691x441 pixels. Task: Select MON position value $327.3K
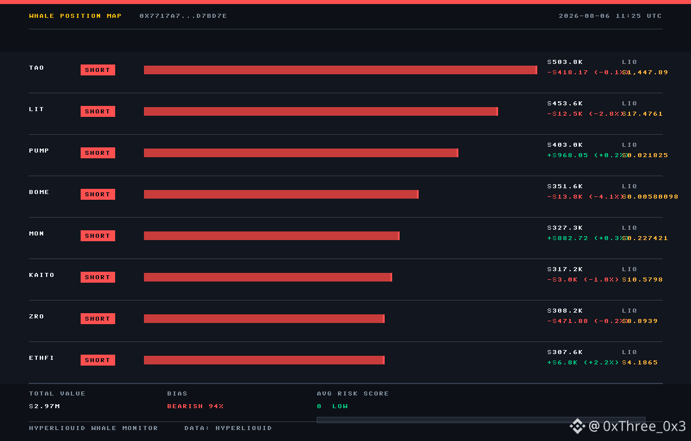coord(565,228)
